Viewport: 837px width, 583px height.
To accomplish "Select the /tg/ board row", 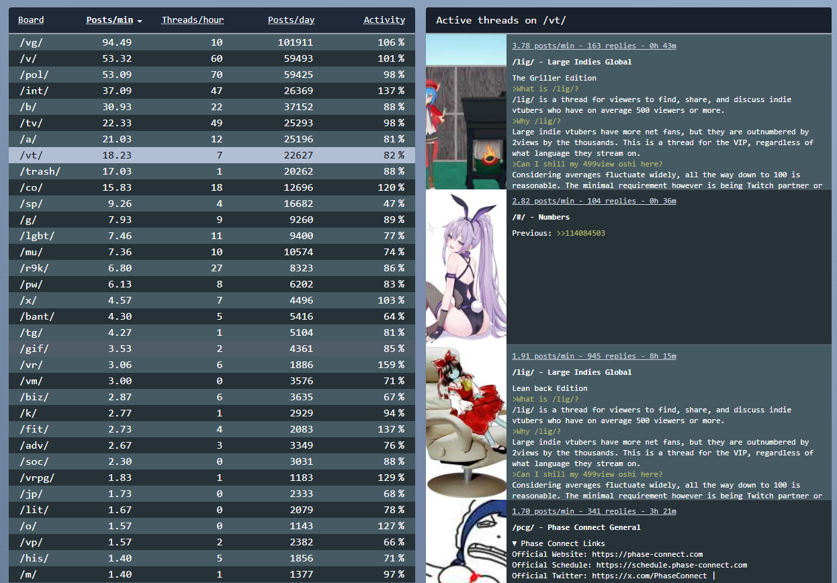I will tap(212, 332).
